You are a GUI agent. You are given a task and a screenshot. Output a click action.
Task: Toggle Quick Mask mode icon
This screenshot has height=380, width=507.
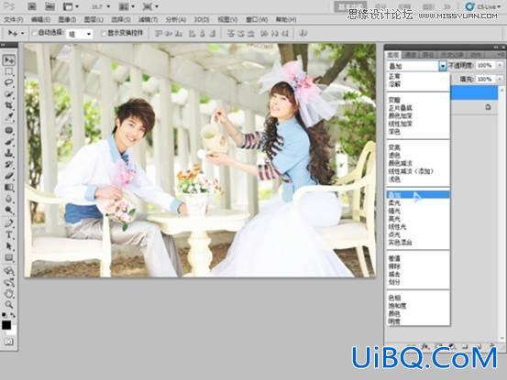click(9, 342)
